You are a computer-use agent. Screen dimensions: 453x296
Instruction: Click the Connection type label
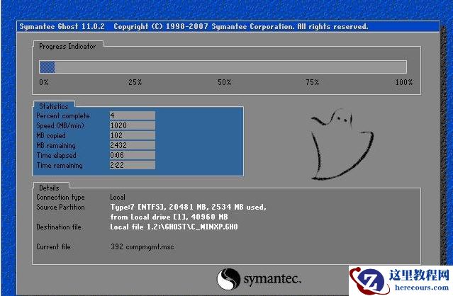[60, 198]
